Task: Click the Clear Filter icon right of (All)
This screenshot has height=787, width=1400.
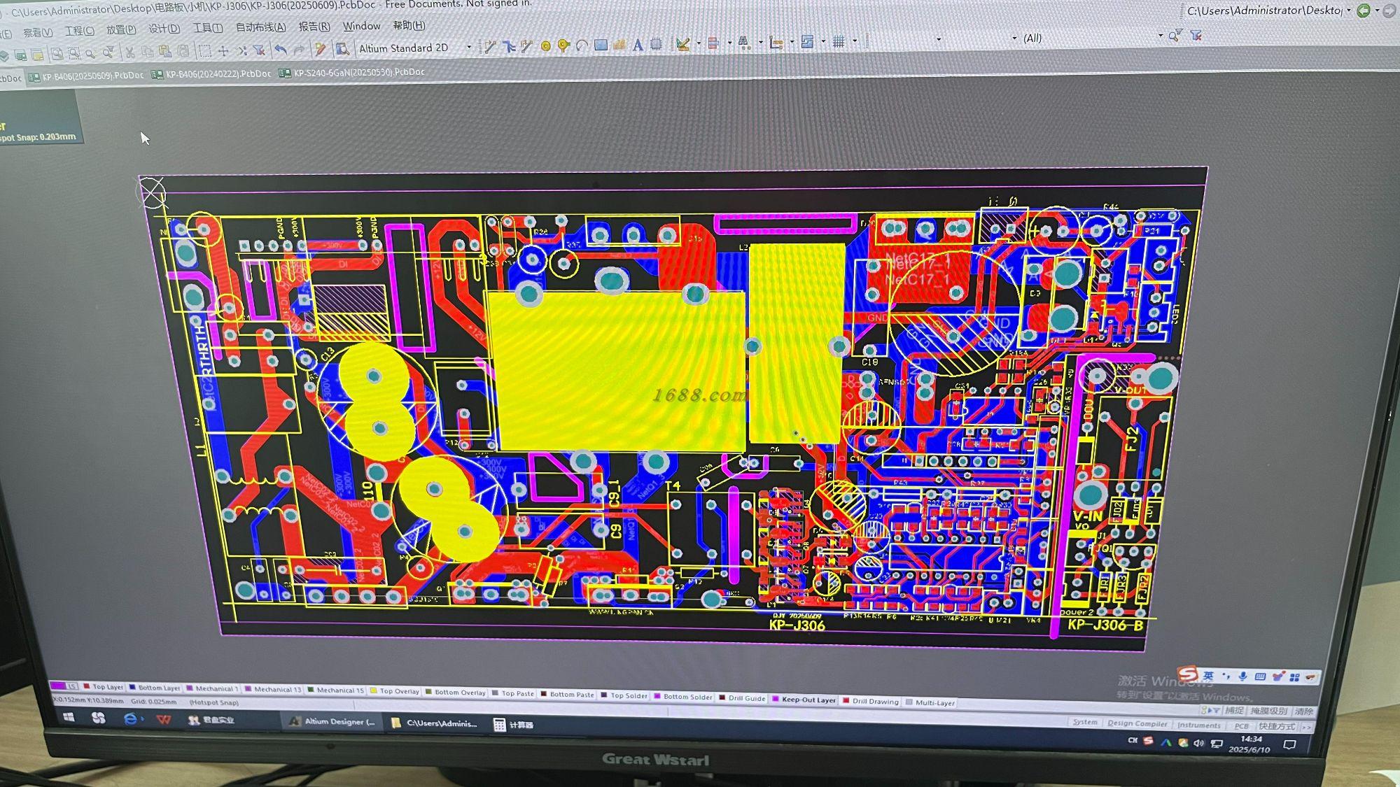Action: pyautogui.click(x=1196, y=35)
